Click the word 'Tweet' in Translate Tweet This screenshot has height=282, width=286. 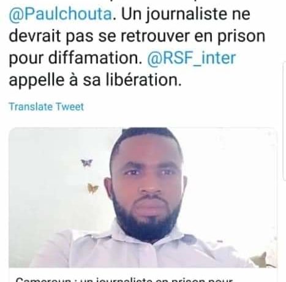(x=70, y=107)
